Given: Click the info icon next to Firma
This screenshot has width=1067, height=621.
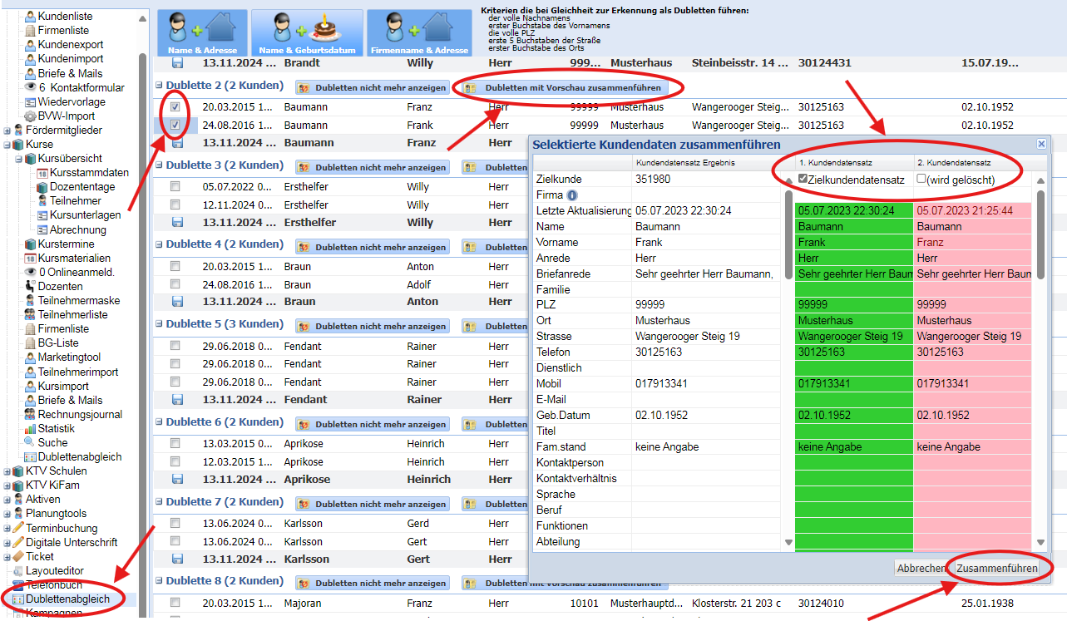Looking at the screenshot, I should [572, 195].
